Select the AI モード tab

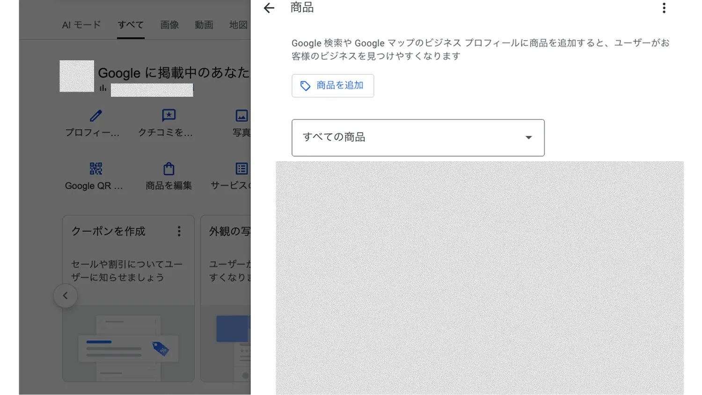tap(81, 25)
